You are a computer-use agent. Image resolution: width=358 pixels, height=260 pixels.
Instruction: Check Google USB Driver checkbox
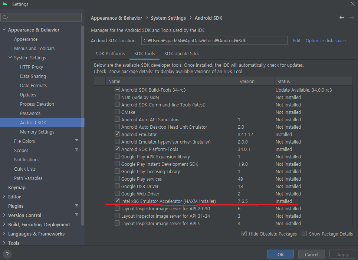click(x=117, y=186)
